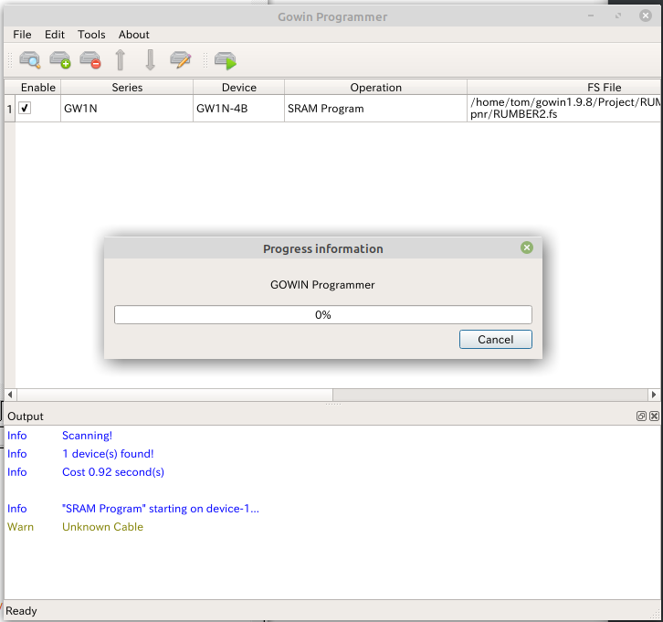Click the GOWIN Programmer dialog label
Viewport: 663px width, 622px height.
(322, 285)
